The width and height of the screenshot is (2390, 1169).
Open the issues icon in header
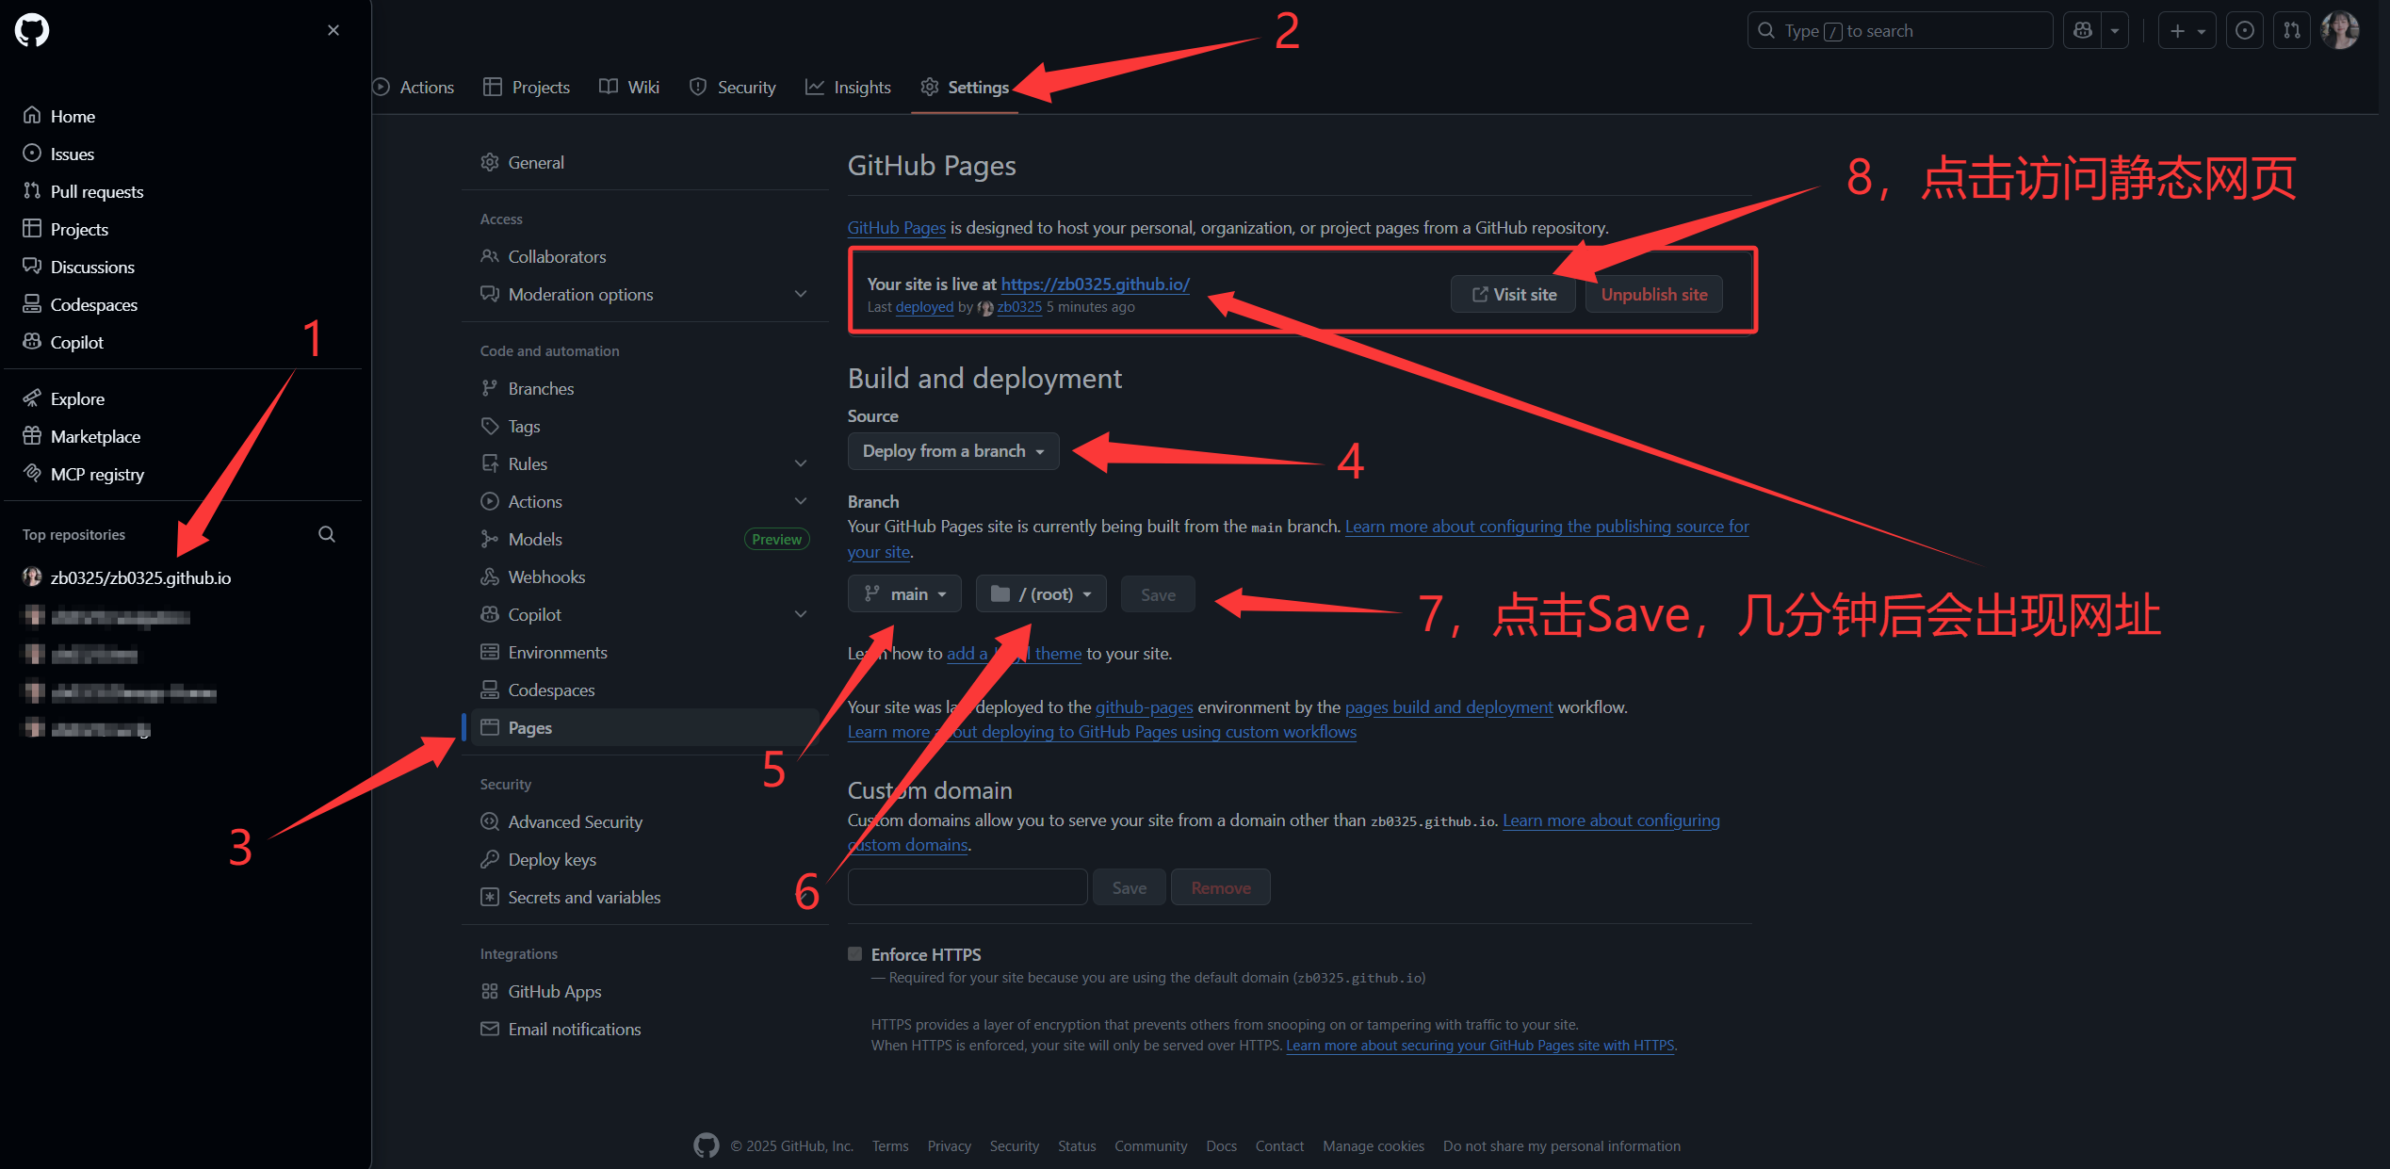pos(2245,31)
